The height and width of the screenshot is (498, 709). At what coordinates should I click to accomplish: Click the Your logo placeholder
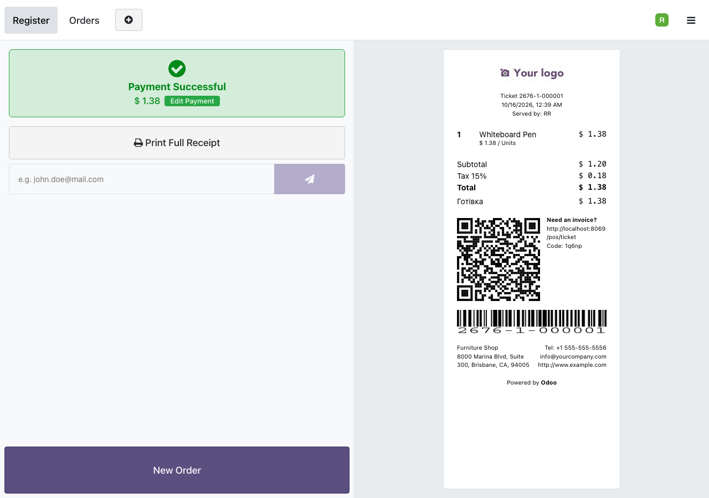point(532,72)
